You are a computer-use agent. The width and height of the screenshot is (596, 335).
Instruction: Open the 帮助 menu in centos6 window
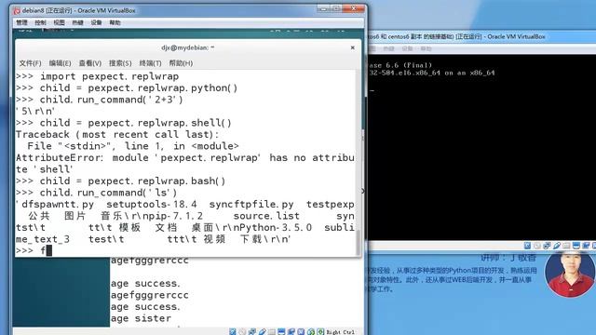pyautogui.click(x=426, y=48)
